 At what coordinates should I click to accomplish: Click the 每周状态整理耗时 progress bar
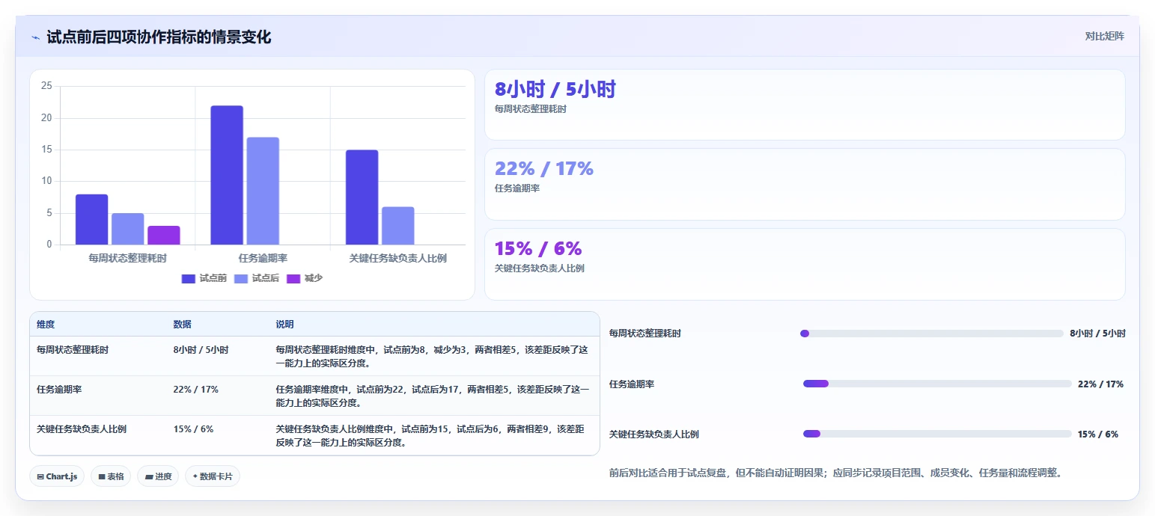coord(932,334)
